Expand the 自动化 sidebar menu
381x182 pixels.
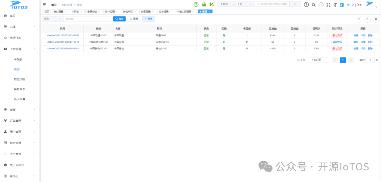click(x=20, y=176)
